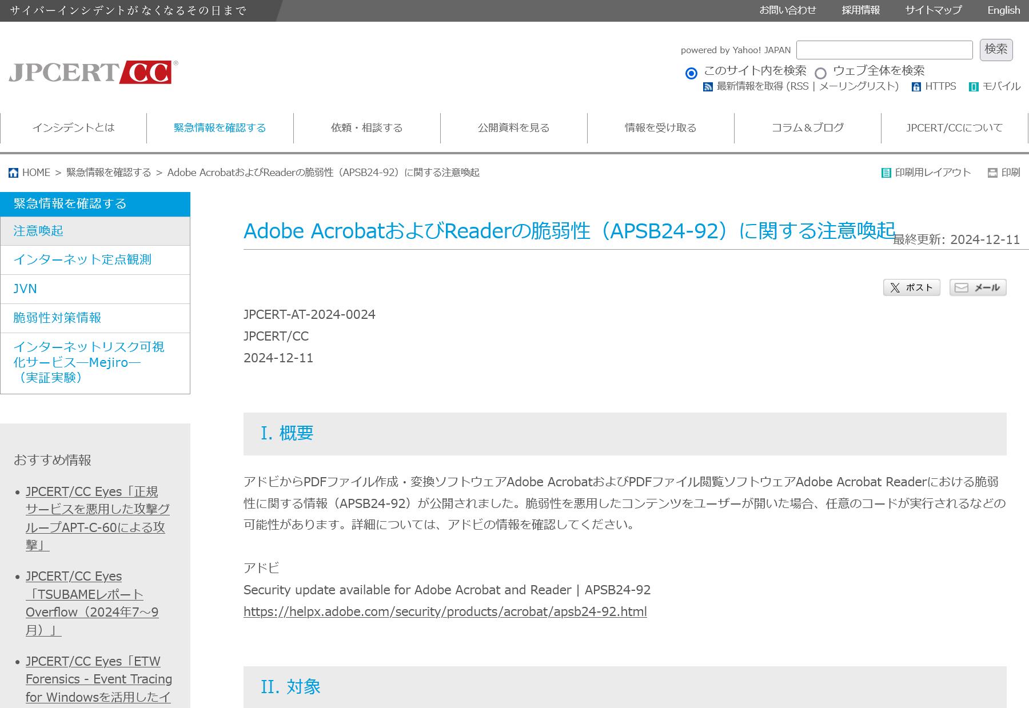Select JVN in sidebar

(x=95, y=289)
